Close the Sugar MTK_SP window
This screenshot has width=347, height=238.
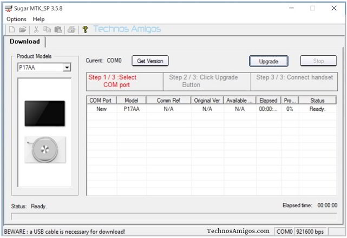(334, 9)
